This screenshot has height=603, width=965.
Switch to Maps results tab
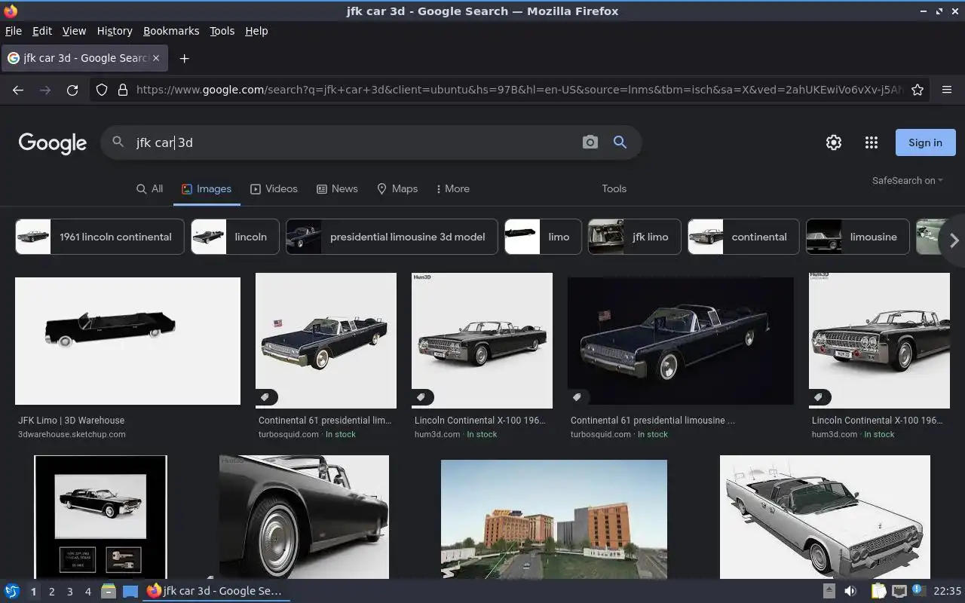click(x=397, y=188)
